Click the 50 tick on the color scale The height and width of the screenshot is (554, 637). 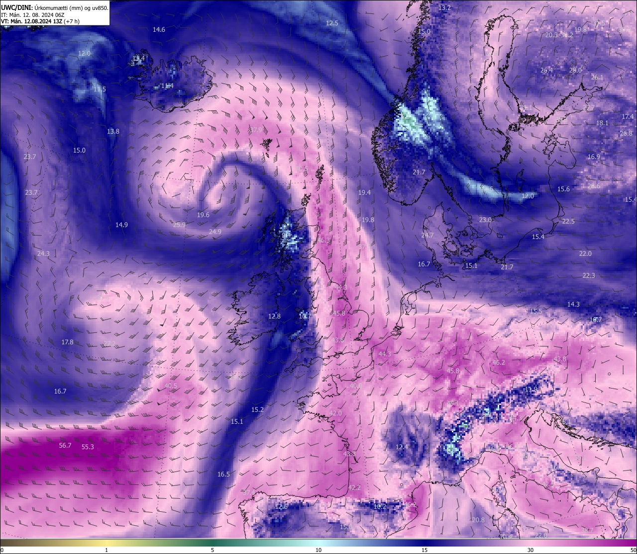tap(633, 550)
